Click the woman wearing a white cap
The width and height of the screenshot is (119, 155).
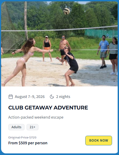(x=47, y=49)
